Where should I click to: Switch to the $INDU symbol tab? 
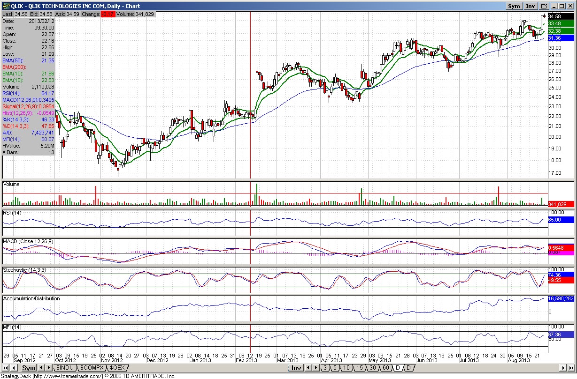coord(65,368)
